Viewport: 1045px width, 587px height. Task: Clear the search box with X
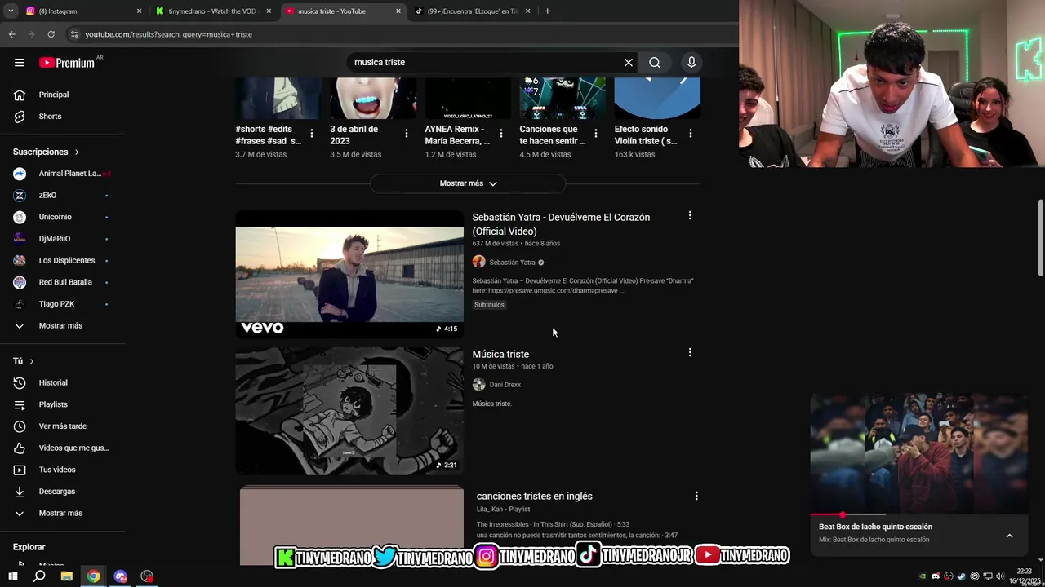pyautogui.click(x=629, y=63)
